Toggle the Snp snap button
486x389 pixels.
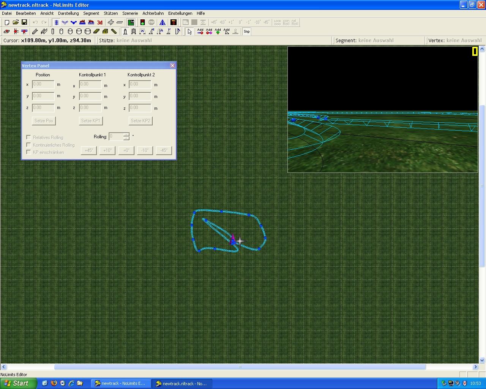tap(247, 32)
